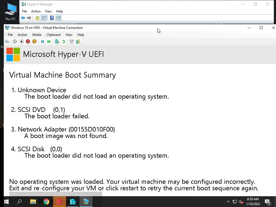Click 'A boot image was not found.' text
276x207 pixels.
click(x=66, y=136)
